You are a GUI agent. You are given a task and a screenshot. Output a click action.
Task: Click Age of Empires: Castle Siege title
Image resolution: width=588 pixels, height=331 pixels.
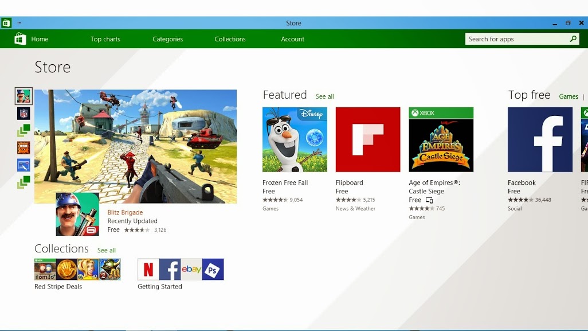click(434, 187)
